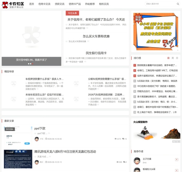Open the 信用卡交流 nav item

coord(44,4)
